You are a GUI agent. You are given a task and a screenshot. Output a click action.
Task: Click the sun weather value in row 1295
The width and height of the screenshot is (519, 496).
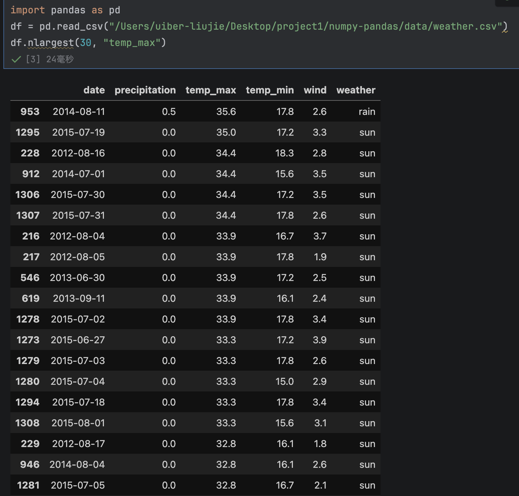(x=367, y=132)
